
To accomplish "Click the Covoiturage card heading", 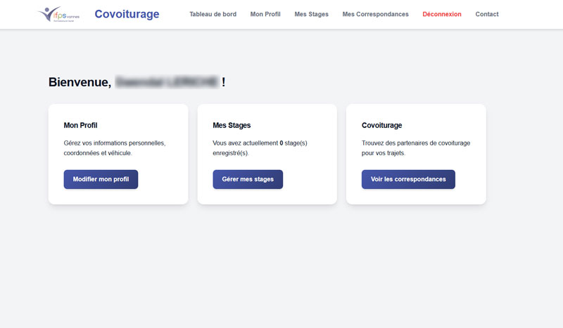I will 381,125.
